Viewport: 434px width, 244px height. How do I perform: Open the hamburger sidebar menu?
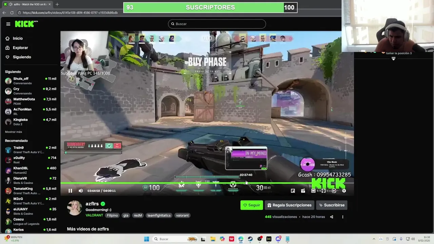point(8,24)
